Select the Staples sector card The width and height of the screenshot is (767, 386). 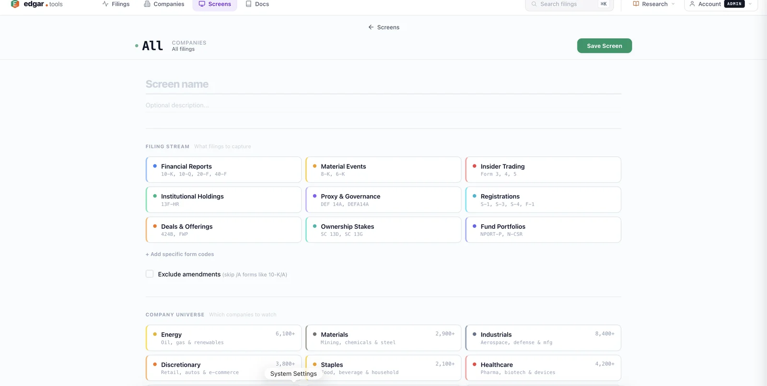click(x=383, y=368)
